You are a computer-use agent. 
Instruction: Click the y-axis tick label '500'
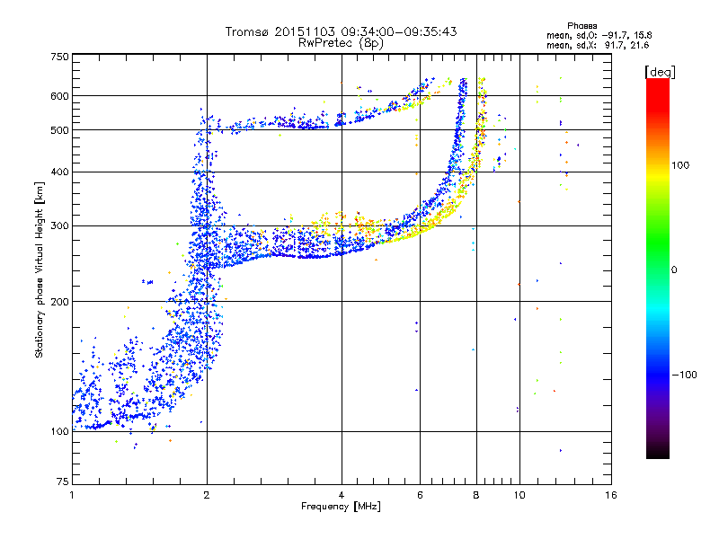point(59,130)
